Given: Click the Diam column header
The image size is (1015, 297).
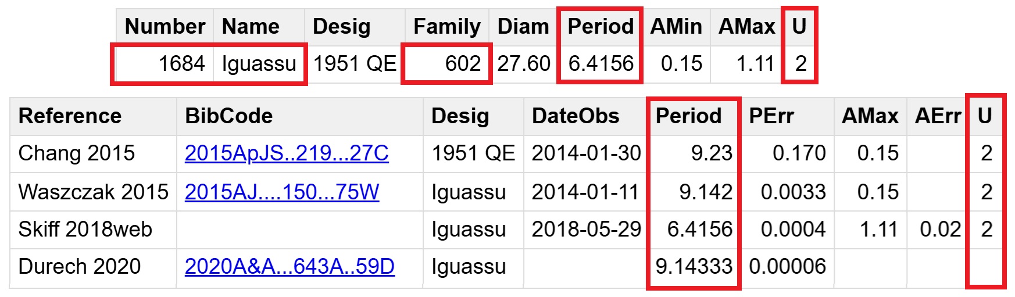Looking at the screenshot, I should (523, 27).
